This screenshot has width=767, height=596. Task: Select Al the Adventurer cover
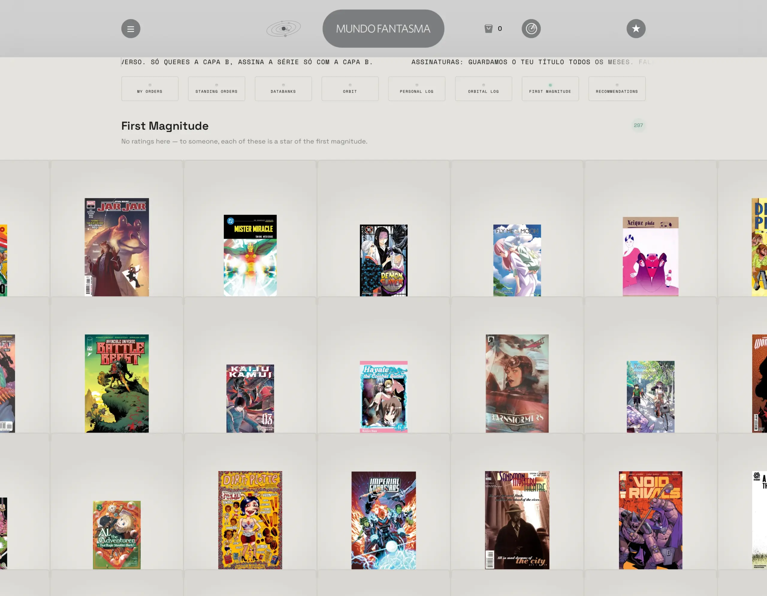[117, 535]
